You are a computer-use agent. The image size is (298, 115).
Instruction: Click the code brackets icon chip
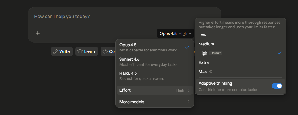click(x=105, y=51)
